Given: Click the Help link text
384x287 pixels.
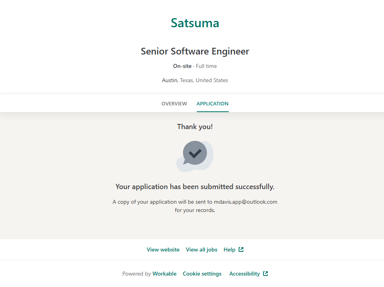Looking at the screenshot, I should (229, 250).
